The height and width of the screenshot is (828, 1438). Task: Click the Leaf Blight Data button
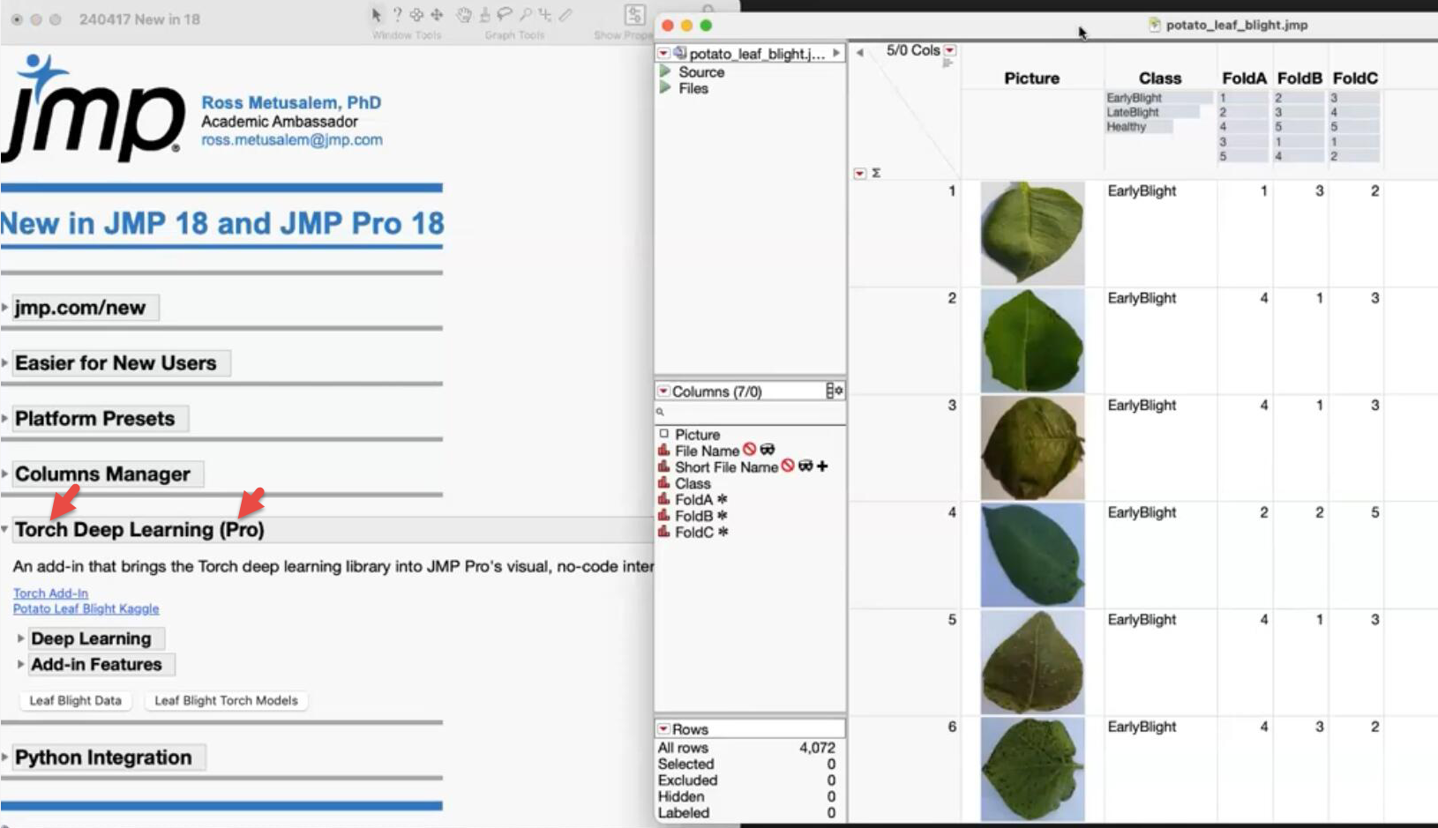click(x=74, y=700)
